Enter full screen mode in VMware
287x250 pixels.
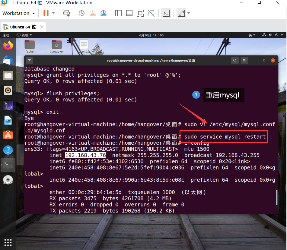tap(140, 13)
